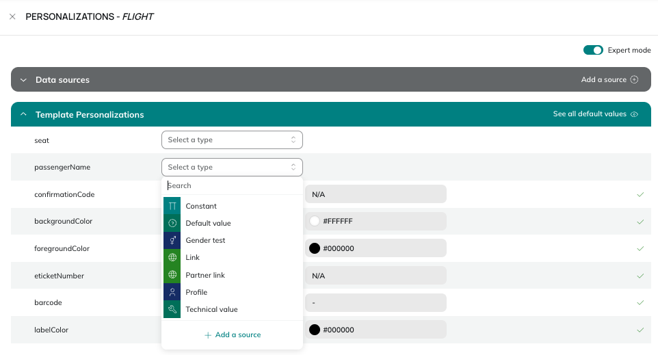Viewport: 658px width, 355px height.
Task: Click the eticketNumber field label
Action: click(60, 276)
